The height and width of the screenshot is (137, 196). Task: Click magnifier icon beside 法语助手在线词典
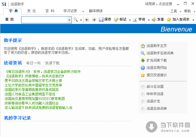pyautogui.click(x=143, y=53)
